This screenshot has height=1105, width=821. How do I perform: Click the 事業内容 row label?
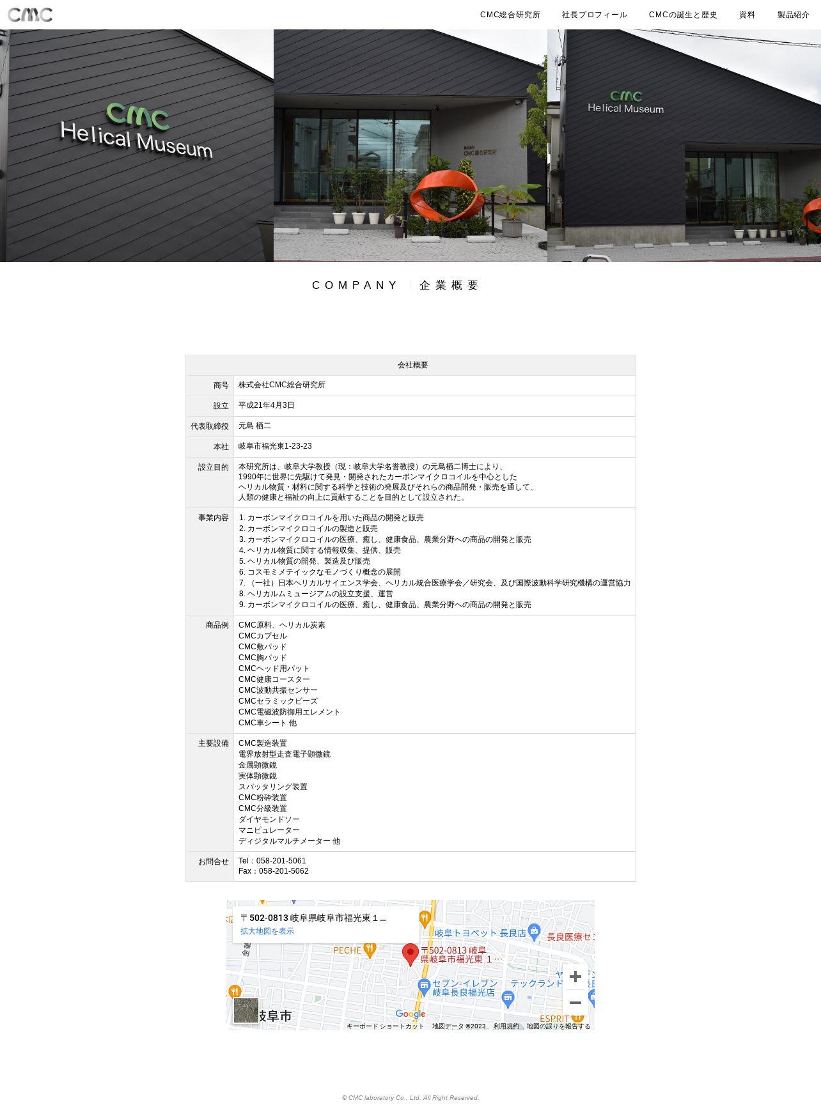pyautogui.click(x=213, y=518)
